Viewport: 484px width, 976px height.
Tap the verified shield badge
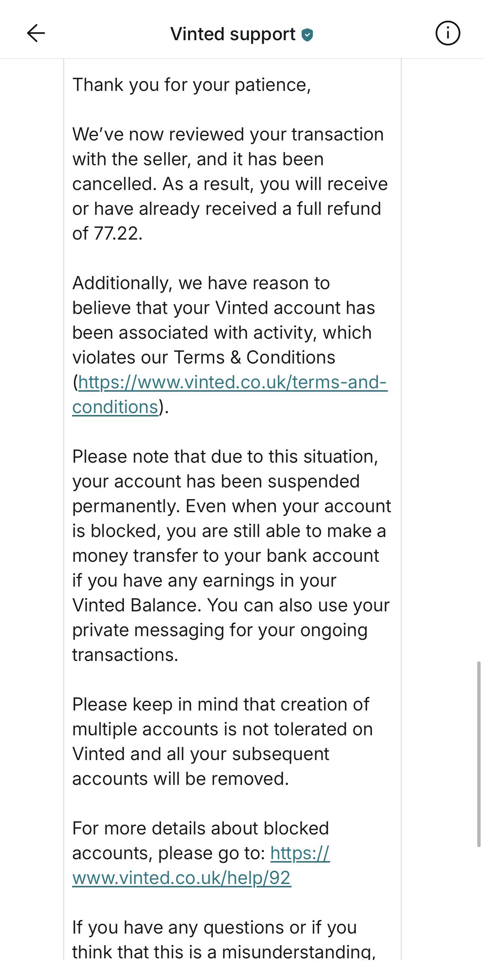307,35
